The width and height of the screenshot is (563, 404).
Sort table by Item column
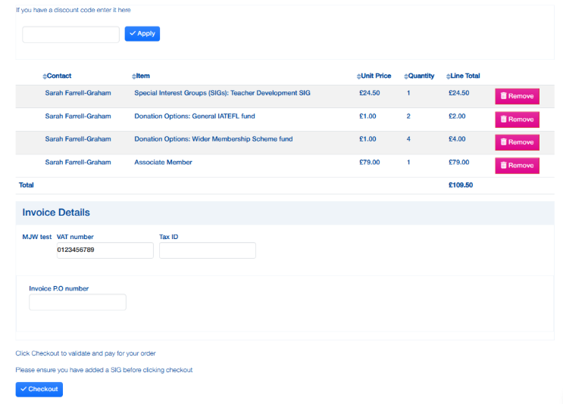[141, 76]
